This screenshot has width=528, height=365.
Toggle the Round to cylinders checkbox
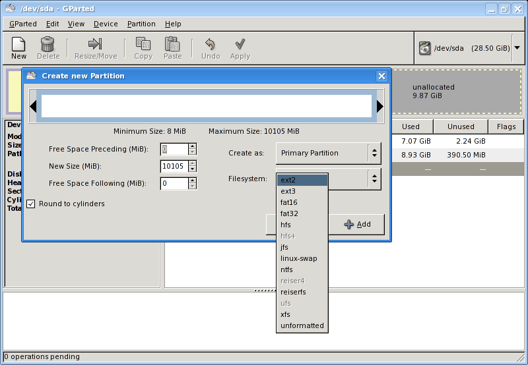pos(31,204)
